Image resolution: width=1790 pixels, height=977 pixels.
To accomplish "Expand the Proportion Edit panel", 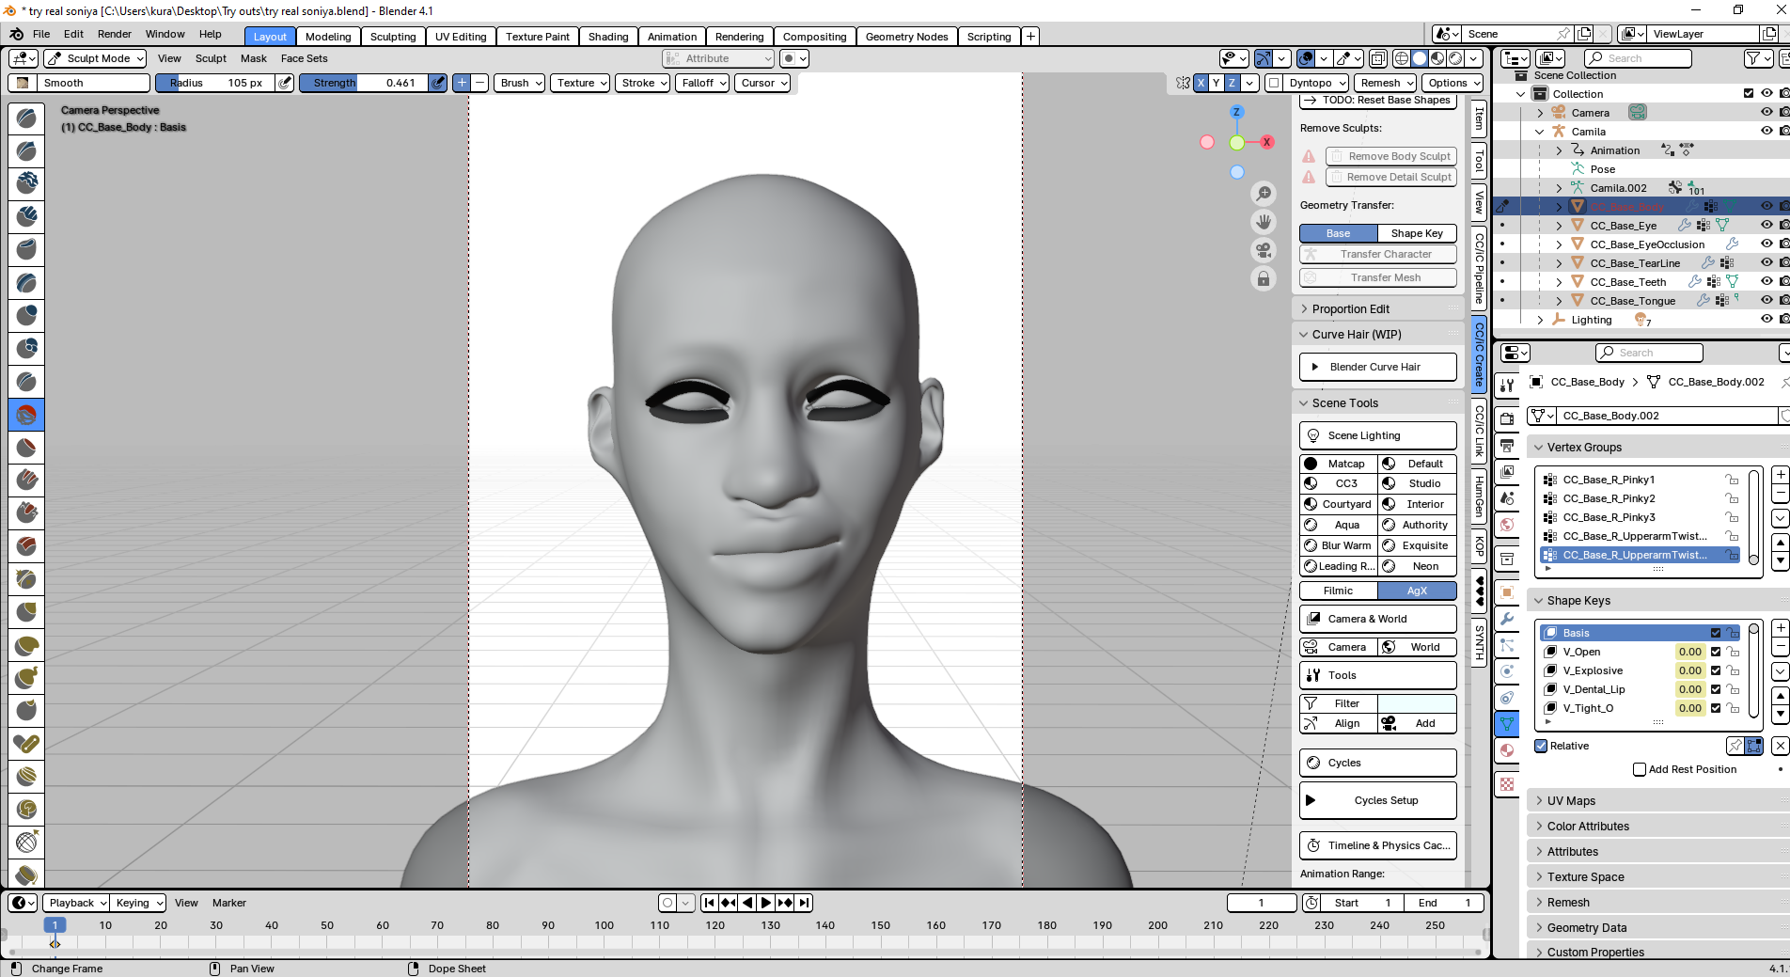I will coord(1378,309).
